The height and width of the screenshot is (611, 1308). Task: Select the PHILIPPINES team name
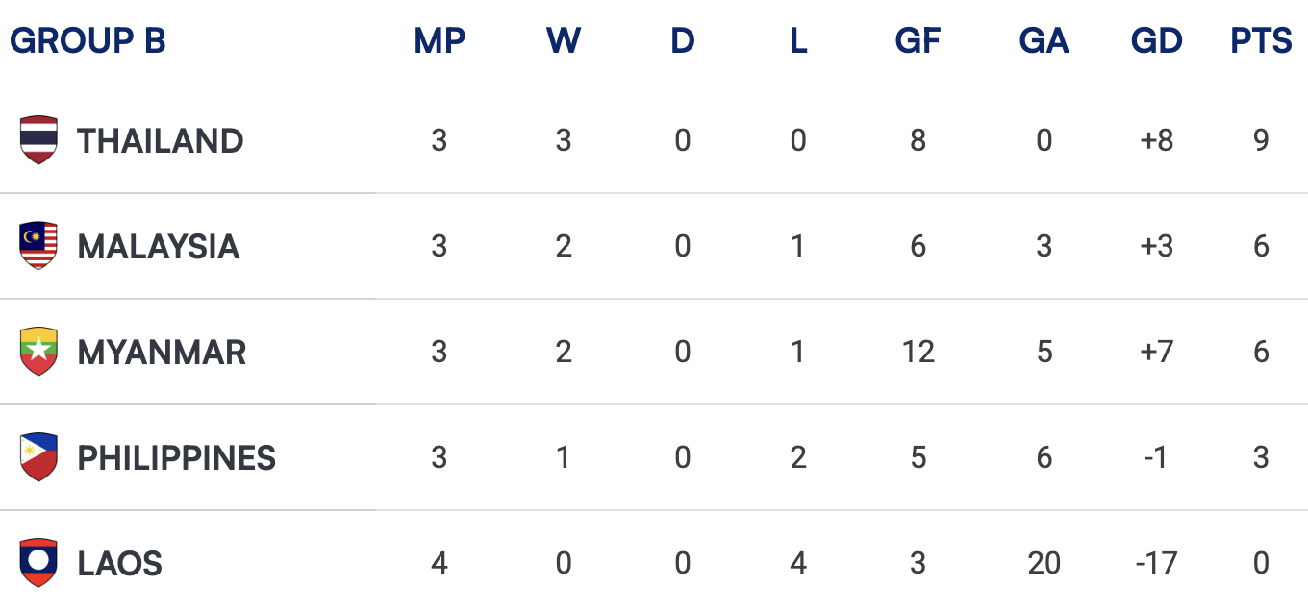[177, 458]
